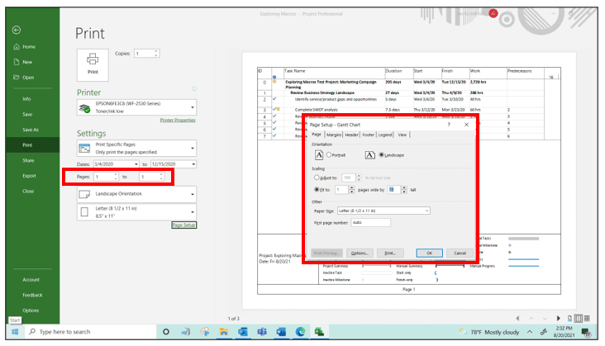Click the First page number field
Viewport: 605px width, 346px height.
tap(370, 223)
